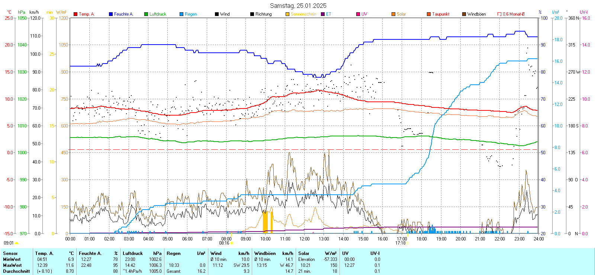
Task: Click the sunset time label 17:18
Action: click(400, 243)
